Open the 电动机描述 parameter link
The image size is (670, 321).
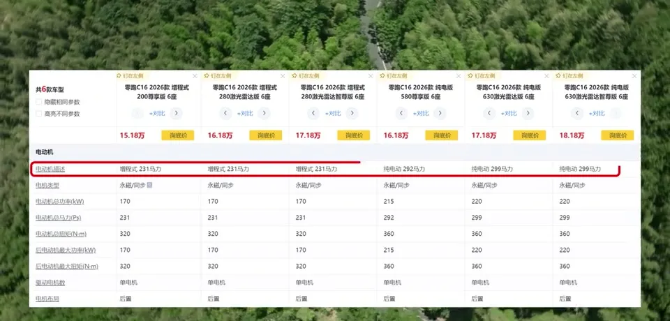(50, 170)
